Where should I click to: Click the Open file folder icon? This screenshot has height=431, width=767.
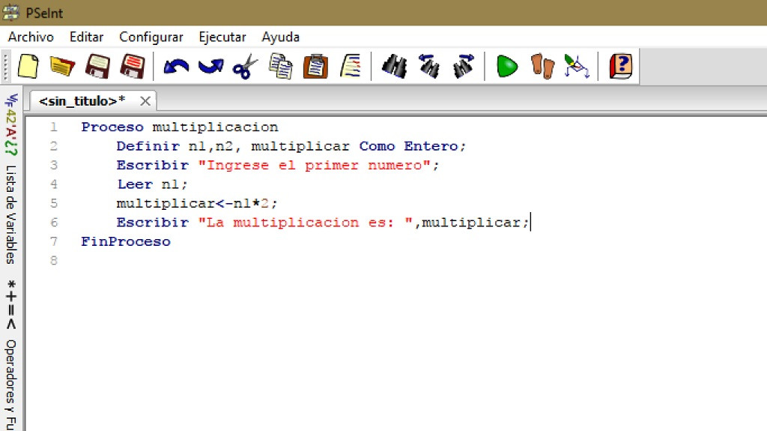pyautogui.click(x=62, y=66)
